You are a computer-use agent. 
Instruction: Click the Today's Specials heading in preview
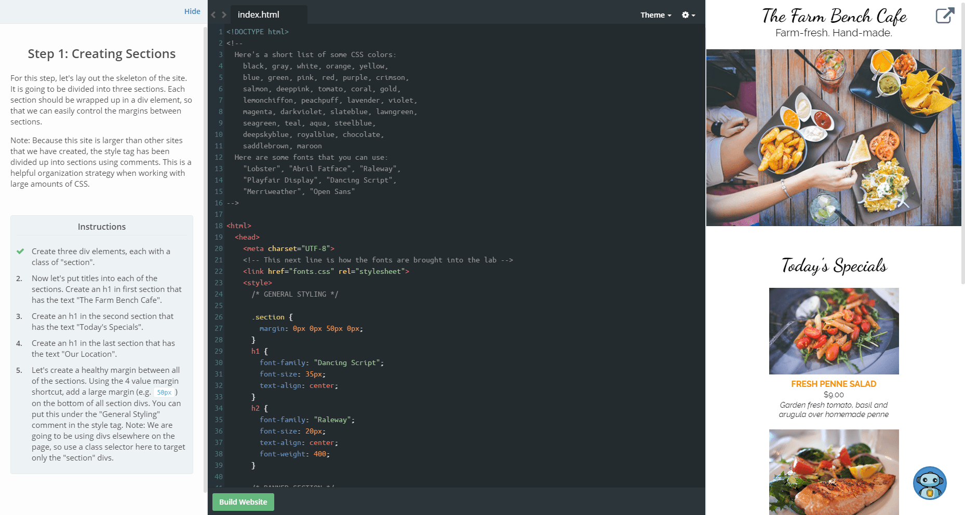point(834,266)
